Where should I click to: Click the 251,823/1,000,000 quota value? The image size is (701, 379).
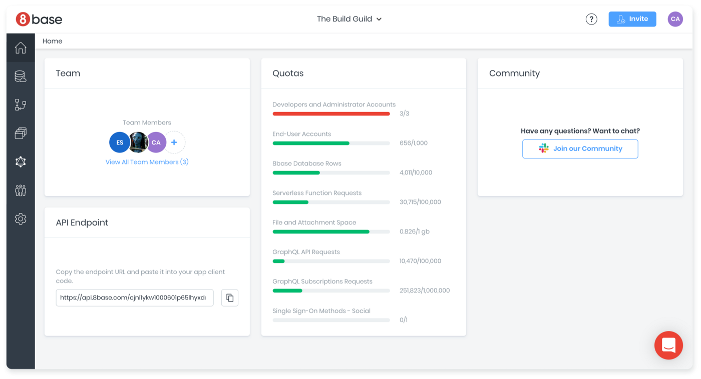(425, 290)
